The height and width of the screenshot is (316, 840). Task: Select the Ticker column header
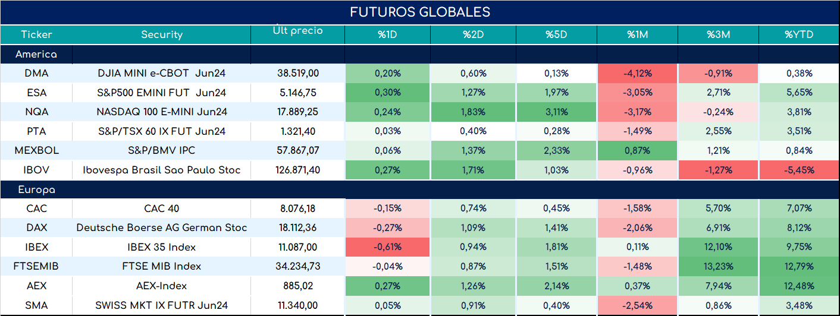pyautogui.click(x=36, y=34)
